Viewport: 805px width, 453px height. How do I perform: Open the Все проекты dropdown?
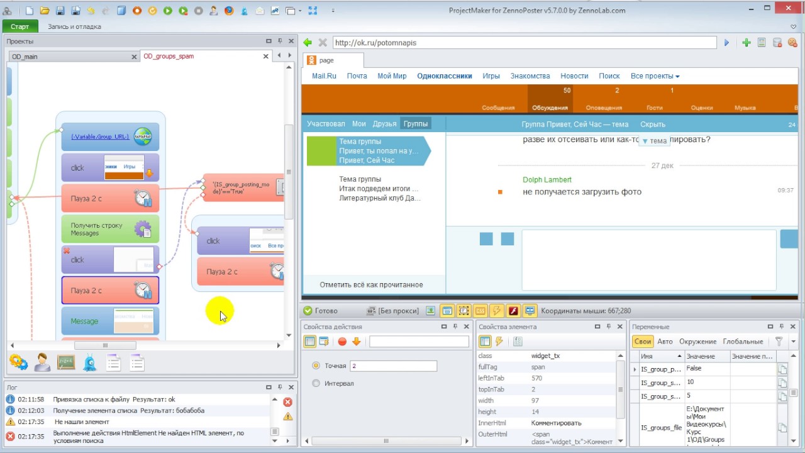(655, 76)
